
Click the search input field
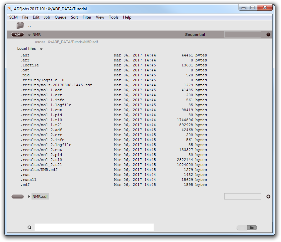click(94, 227)
